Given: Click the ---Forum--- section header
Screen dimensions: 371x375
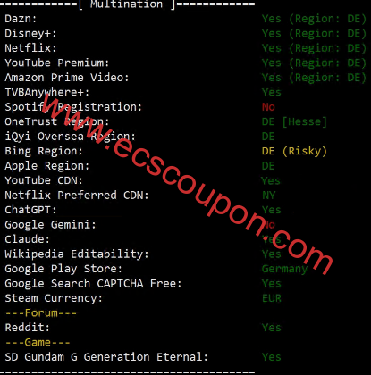Looking at the screenshot, I should [x=41, y=312].
